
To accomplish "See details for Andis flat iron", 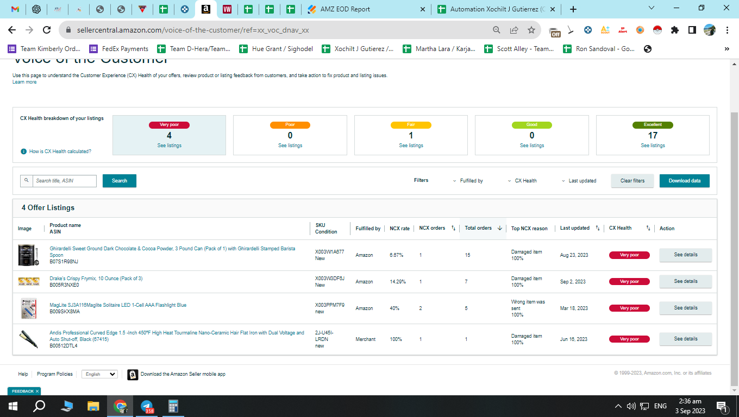I will pos(685,339).
